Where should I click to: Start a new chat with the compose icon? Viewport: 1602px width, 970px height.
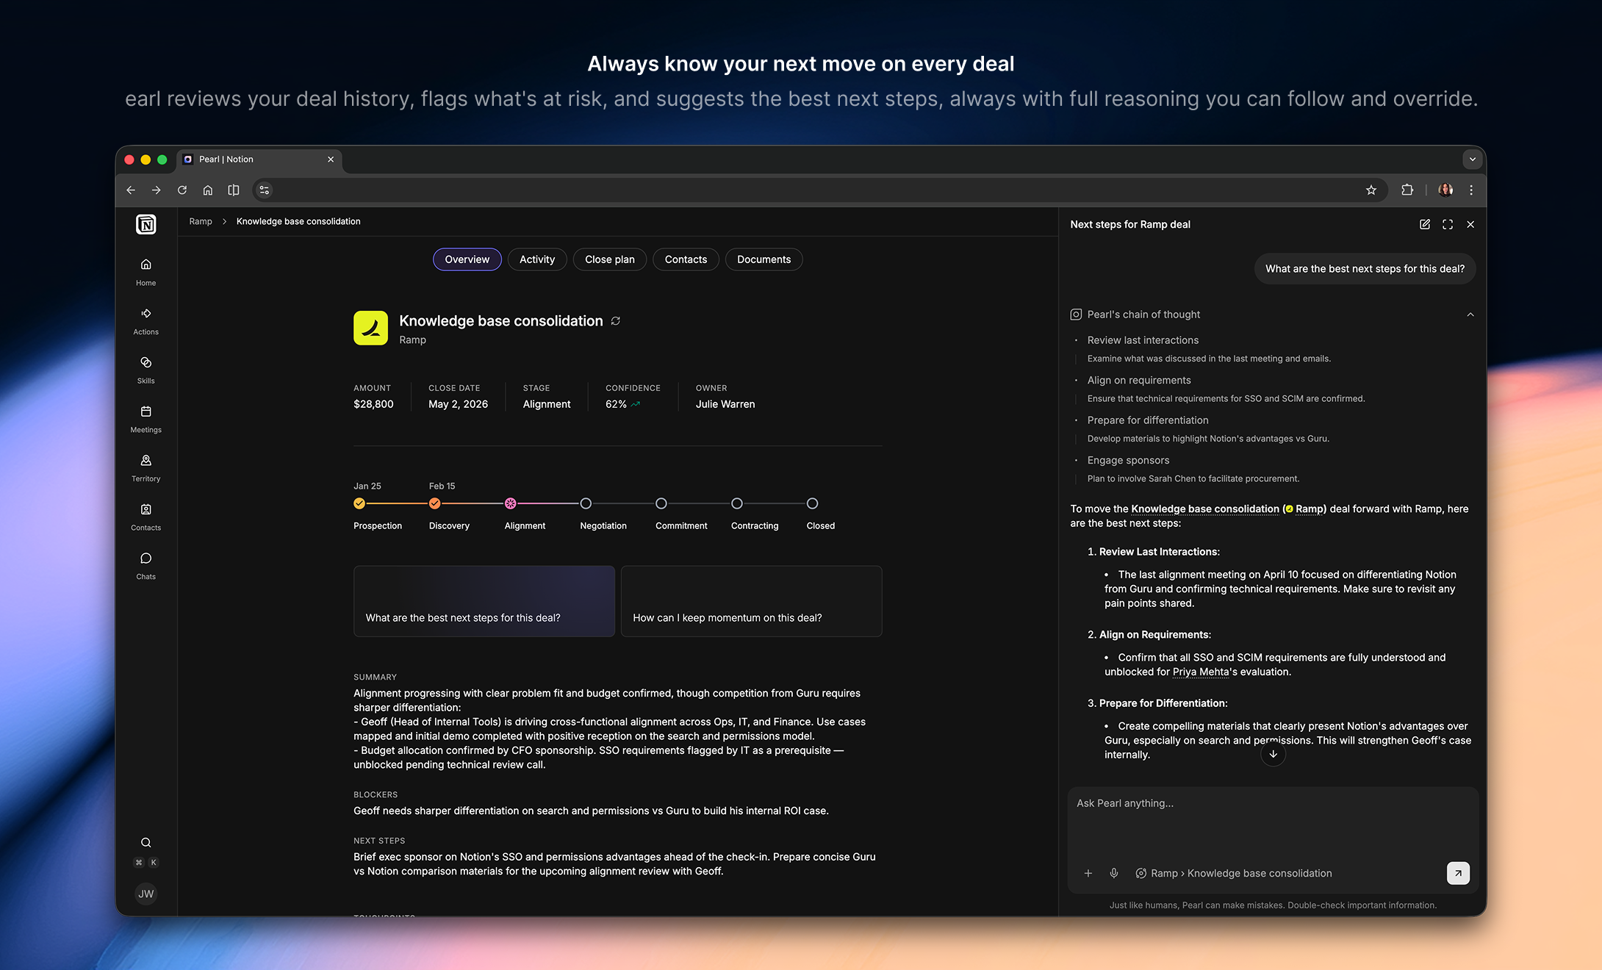coord(1424,224)
